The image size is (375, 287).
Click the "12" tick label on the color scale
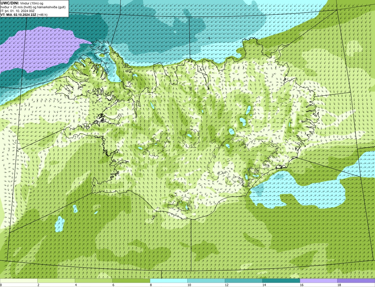pos(227,285)
